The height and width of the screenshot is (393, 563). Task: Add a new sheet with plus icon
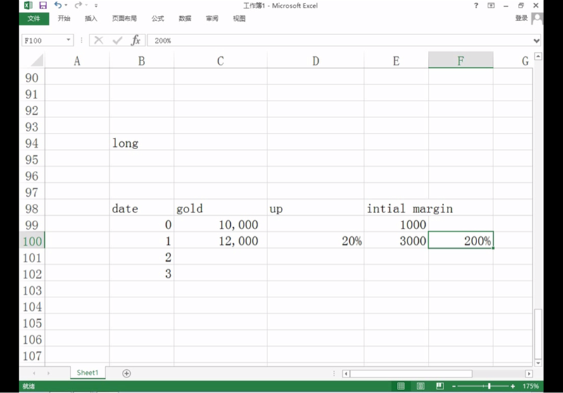pyautogui.click(x=127, y=373)
